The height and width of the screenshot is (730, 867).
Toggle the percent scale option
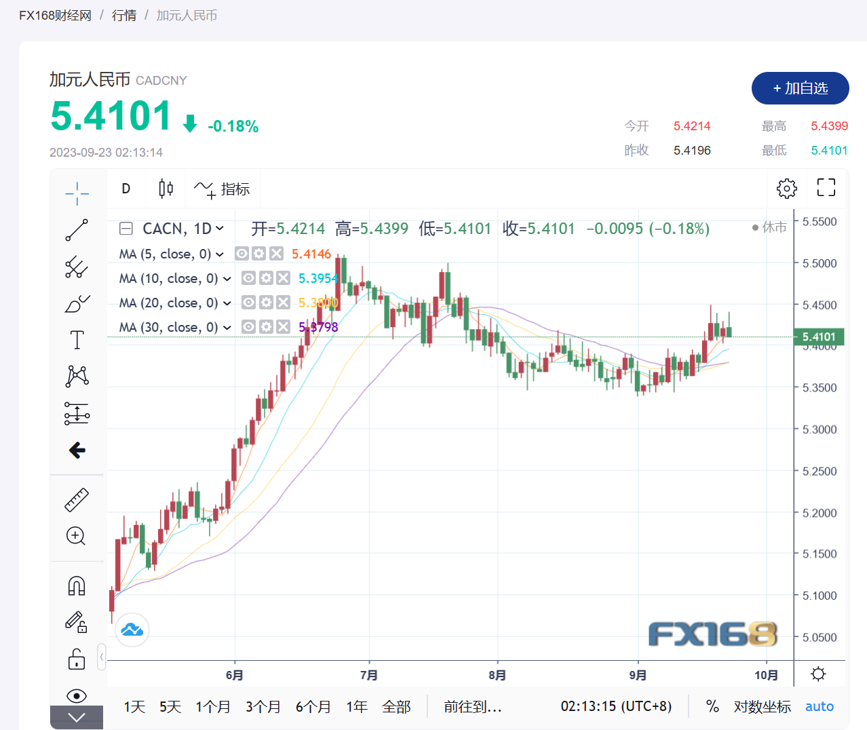(x=712, y=706)
